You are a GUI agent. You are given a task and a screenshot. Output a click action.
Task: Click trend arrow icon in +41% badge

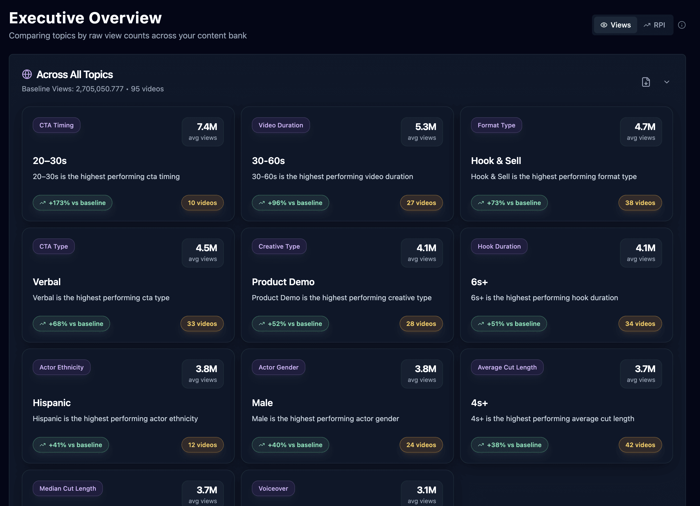point(43,445)
